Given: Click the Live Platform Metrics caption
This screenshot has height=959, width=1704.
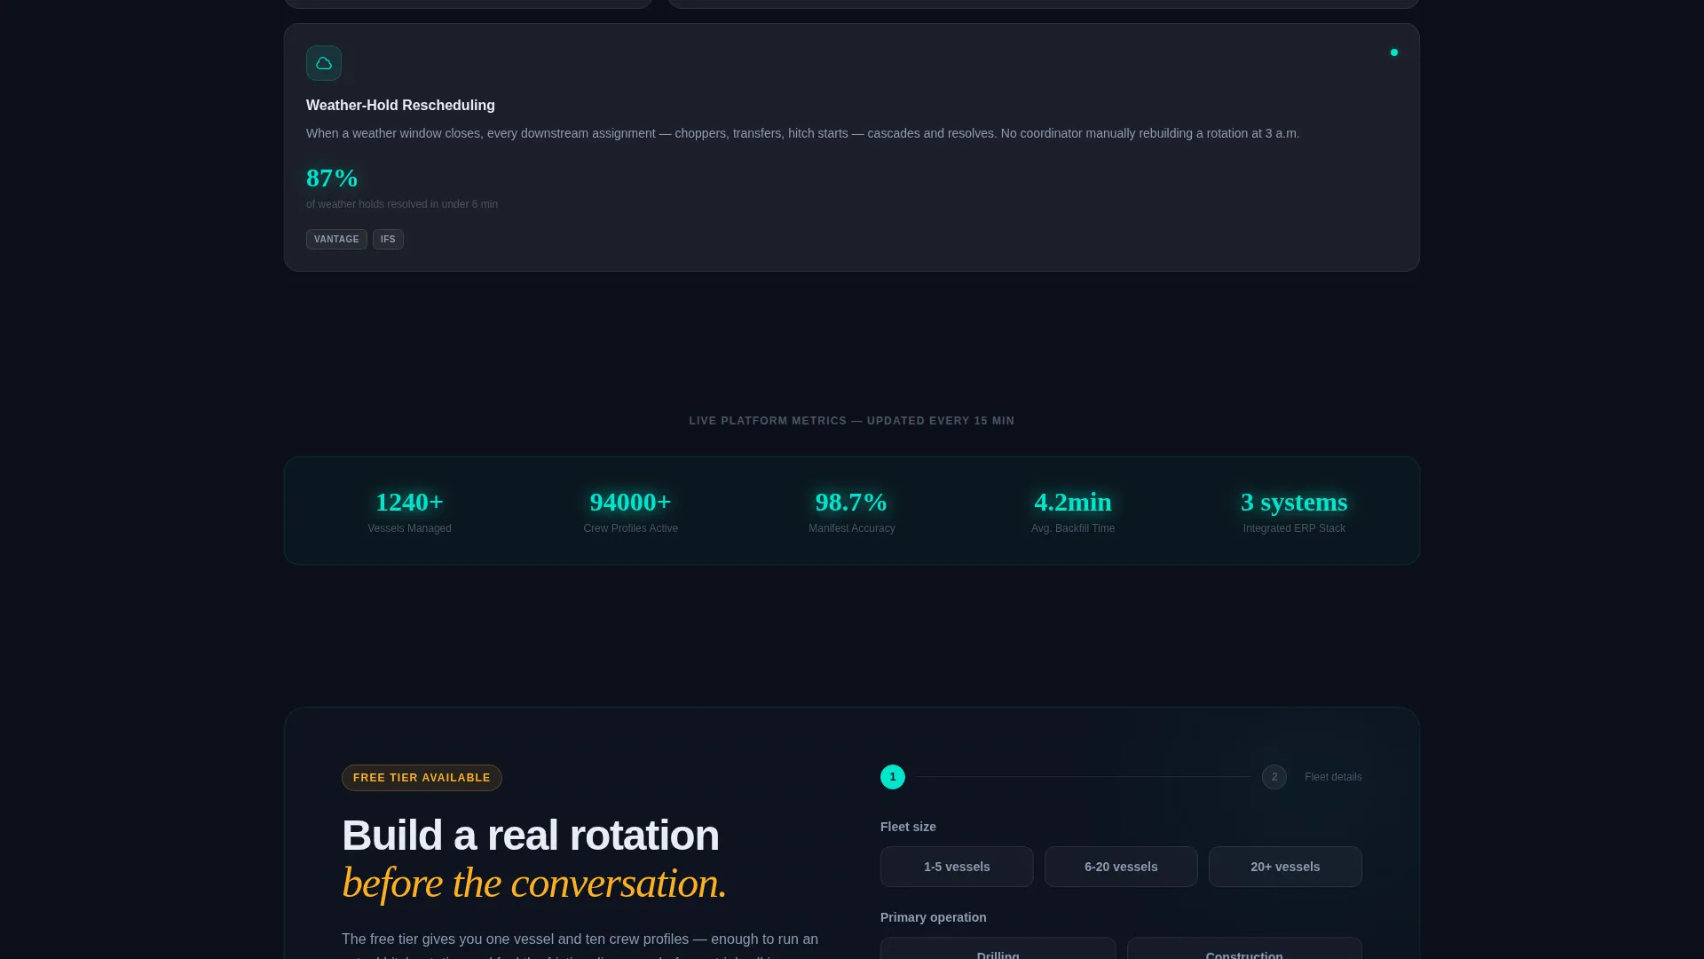Looking at the screenshot, I should [851, 421].
